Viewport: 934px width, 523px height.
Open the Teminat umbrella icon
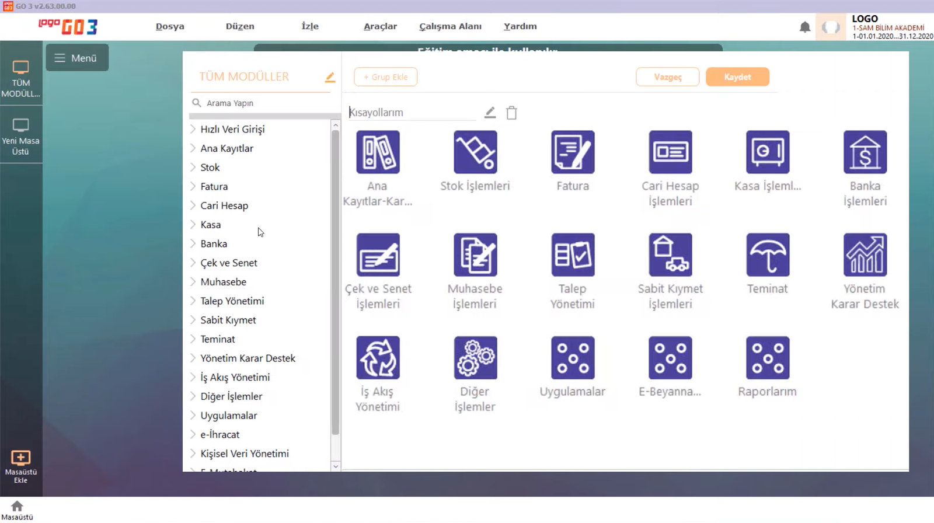(x=768, y=255)
